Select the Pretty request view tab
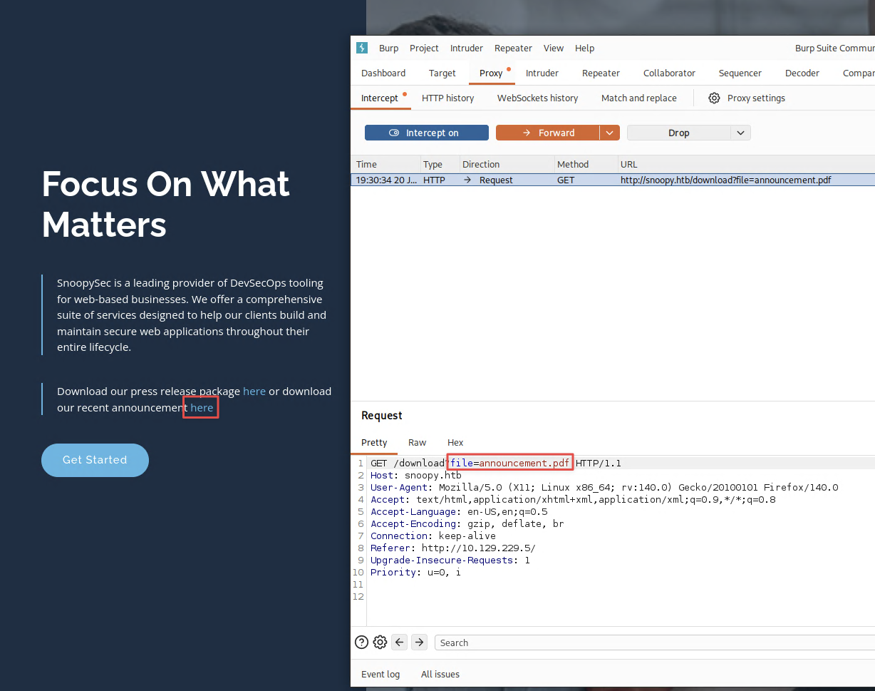Screen dimensions: 875x691 click(374, 442)
